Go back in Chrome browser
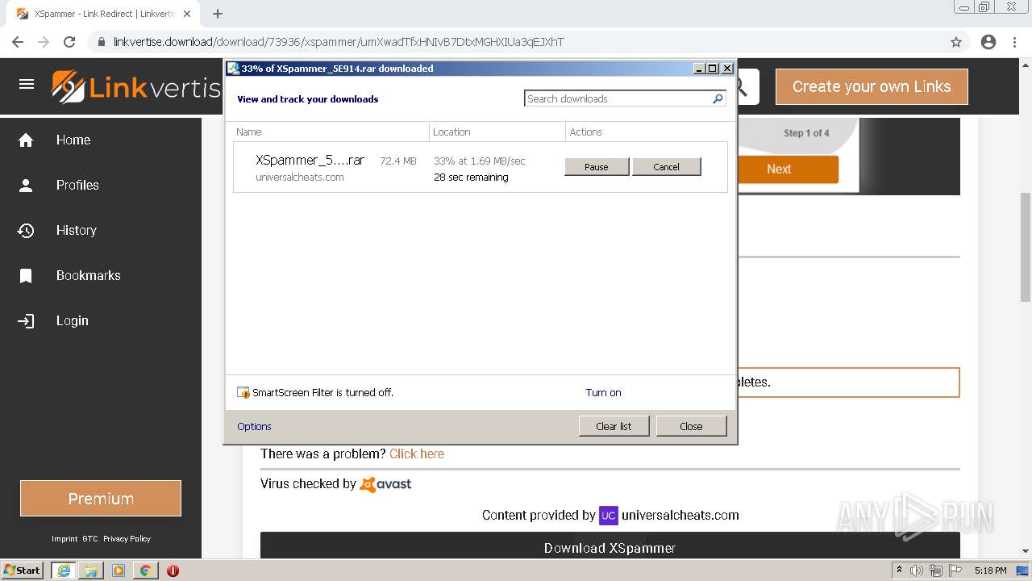The image size is (1032, 581). click(18, 42)
